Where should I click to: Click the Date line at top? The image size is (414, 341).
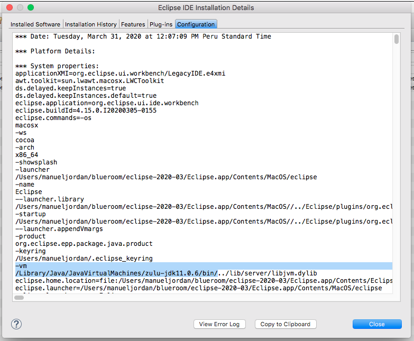click(143, 36)
